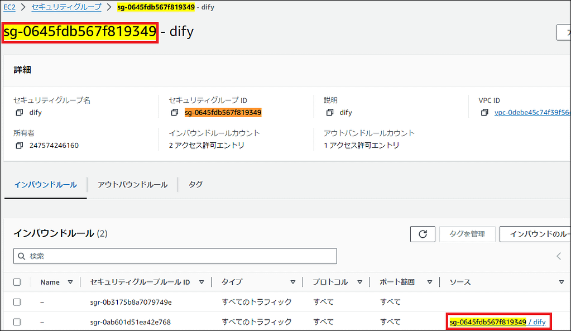Open the タグ tab
Viewport: 571px width, 331px height.
[x=195, y=185]
